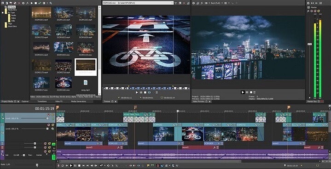Click timeline Pause button
331x169 pixels.
pyautogui.click(x=75, y=166)
